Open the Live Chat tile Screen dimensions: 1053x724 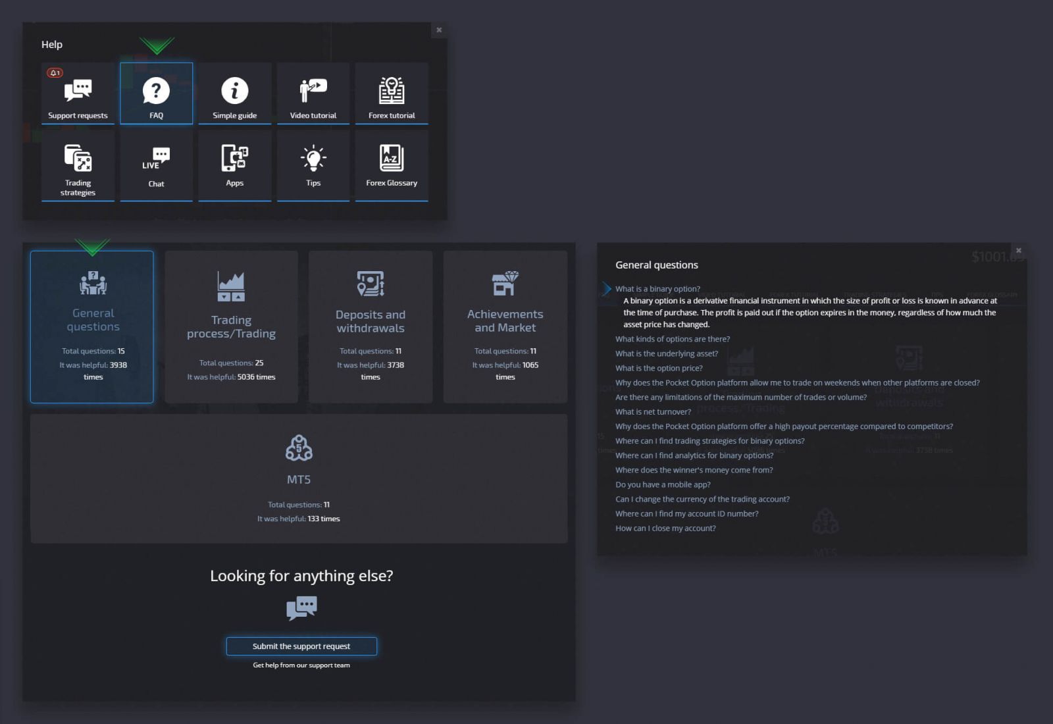pyautogui.click(x=156, y=165)
